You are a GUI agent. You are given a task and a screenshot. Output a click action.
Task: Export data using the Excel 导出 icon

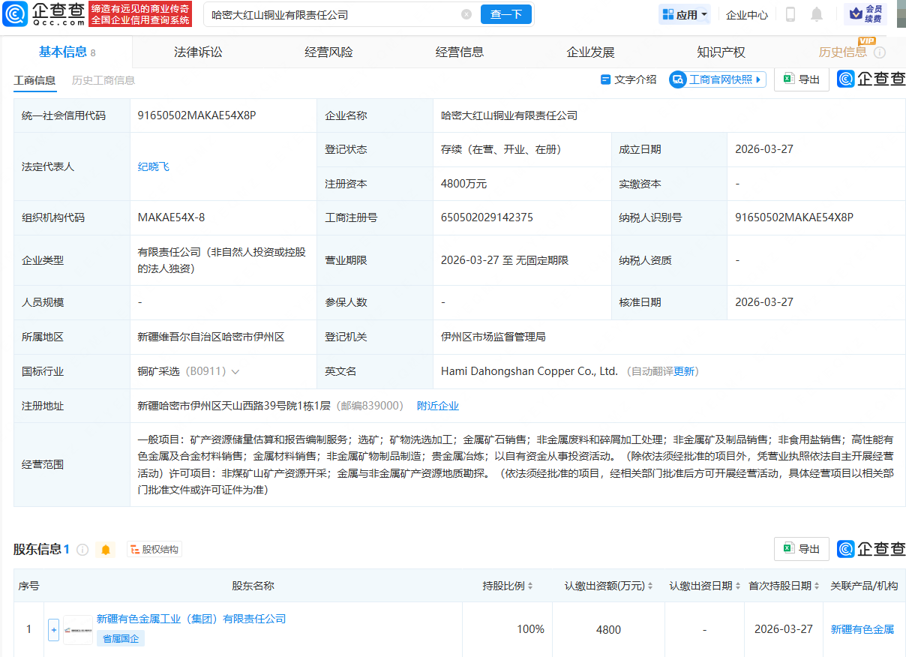pyautogui.click(x=801, y=79)
